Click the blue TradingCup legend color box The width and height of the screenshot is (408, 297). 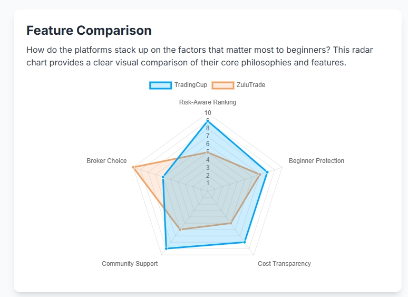[160, 85]
